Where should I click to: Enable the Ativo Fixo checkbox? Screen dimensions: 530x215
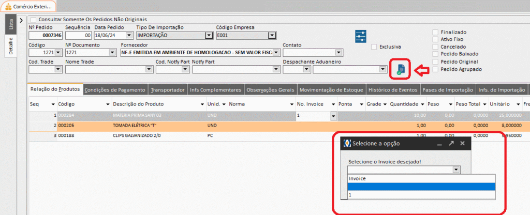click(x=435, y=39)
